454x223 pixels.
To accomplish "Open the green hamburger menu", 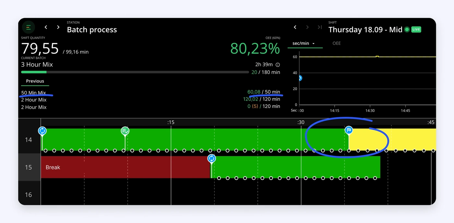I will (x=29, y=28).
